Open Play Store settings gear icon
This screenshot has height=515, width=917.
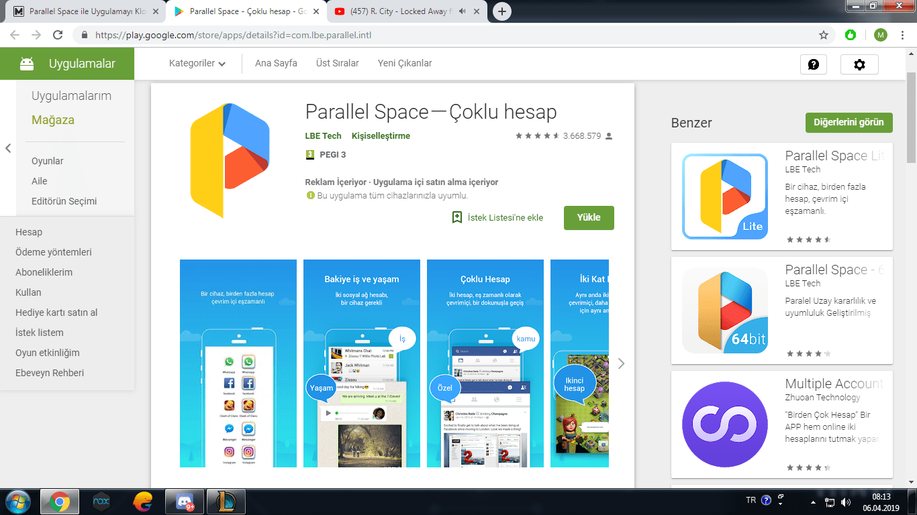point(859,64)
